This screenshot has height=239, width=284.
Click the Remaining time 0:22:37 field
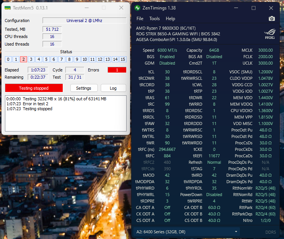click(x=38, y=77)
